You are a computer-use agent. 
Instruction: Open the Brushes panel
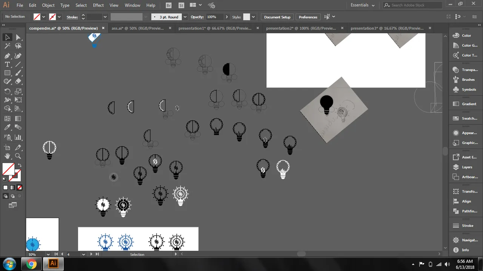click(466, 79)
